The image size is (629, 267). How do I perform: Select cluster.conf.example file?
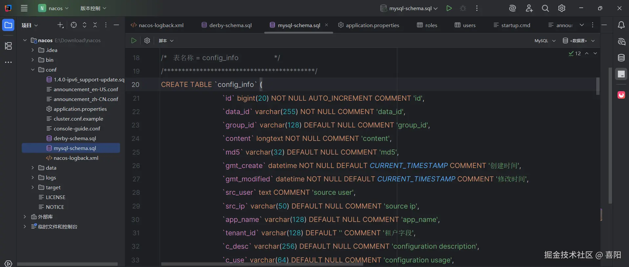[x=75, y=119]
